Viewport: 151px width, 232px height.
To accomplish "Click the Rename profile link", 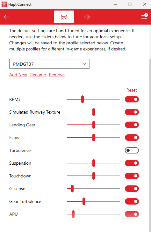I will [x=38, y=75].
